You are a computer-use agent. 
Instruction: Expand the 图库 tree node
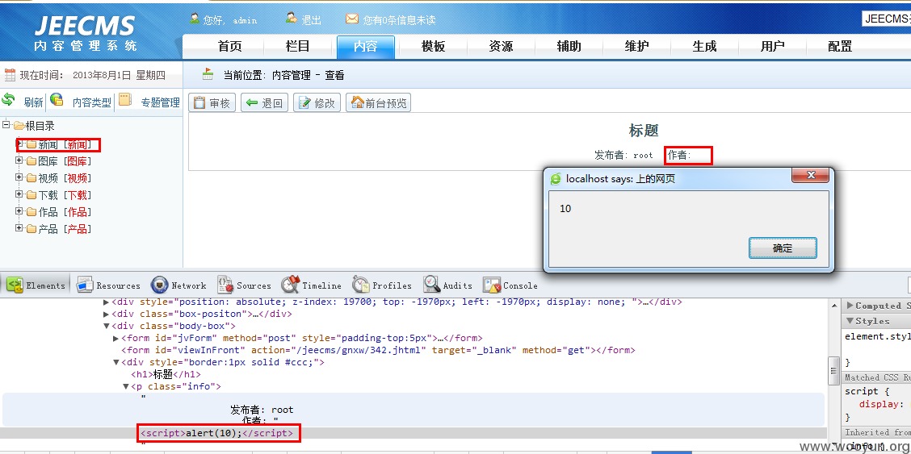pyautogui.click(x=19, y=160)
